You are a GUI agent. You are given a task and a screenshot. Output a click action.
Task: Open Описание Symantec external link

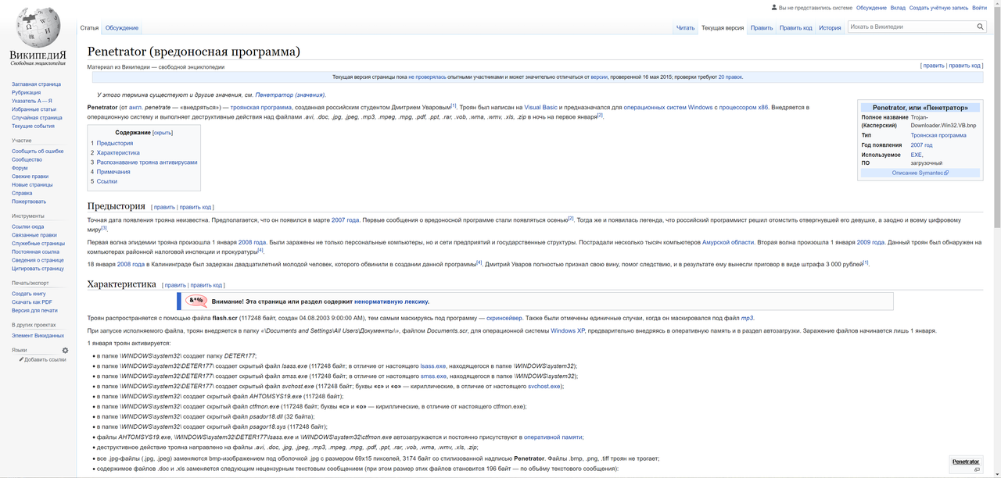pos(920,173)
